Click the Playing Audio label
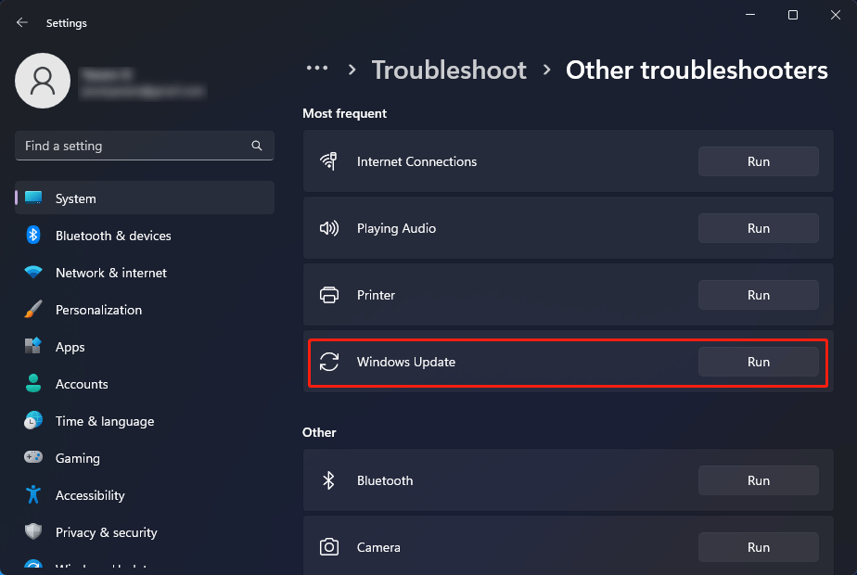The image size is (857, 575). click(396, 228)
